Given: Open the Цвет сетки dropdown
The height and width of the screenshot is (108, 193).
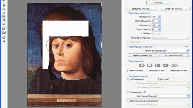Looking at the screenshot, I should [169, 87].
